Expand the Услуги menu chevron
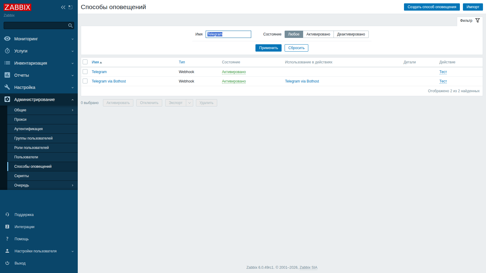Image resolution: width=486 pixels, height=273 pixels. [x=73, y=51]
